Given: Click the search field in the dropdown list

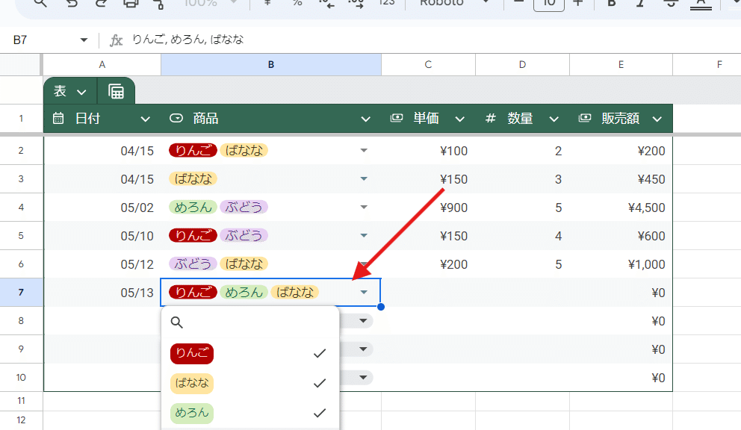Looking at the screenshot, I should click(250, 322).
